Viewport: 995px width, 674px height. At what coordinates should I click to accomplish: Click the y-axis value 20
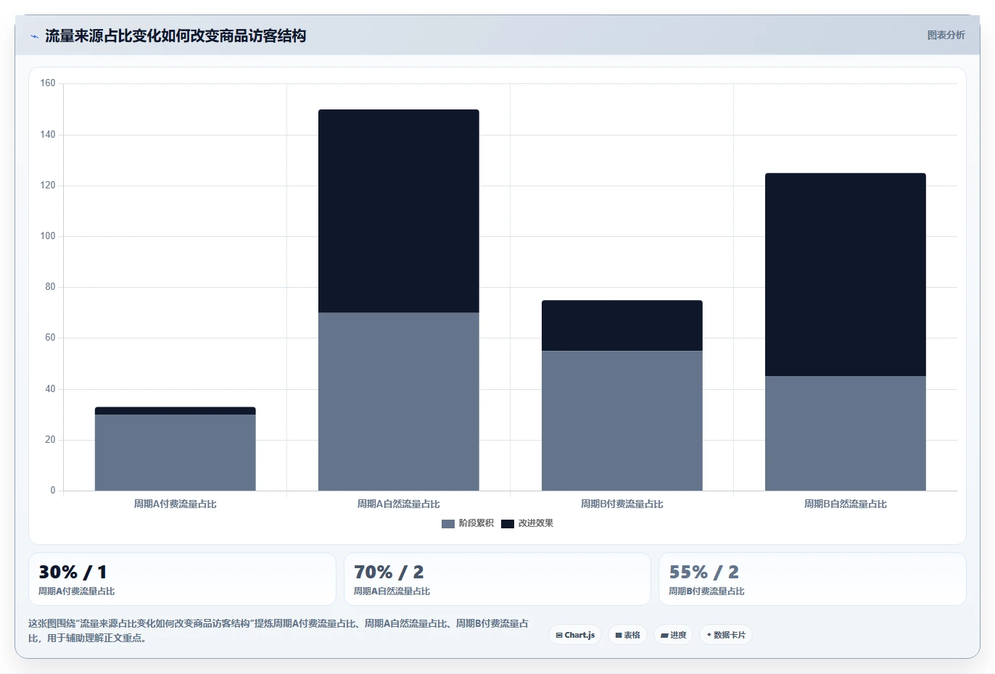click(x=50, y=440)
